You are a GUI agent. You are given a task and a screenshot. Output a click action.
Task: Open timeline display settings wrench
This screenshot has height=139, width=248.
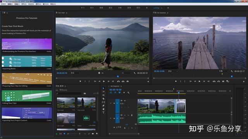click(x=128, y=93)
